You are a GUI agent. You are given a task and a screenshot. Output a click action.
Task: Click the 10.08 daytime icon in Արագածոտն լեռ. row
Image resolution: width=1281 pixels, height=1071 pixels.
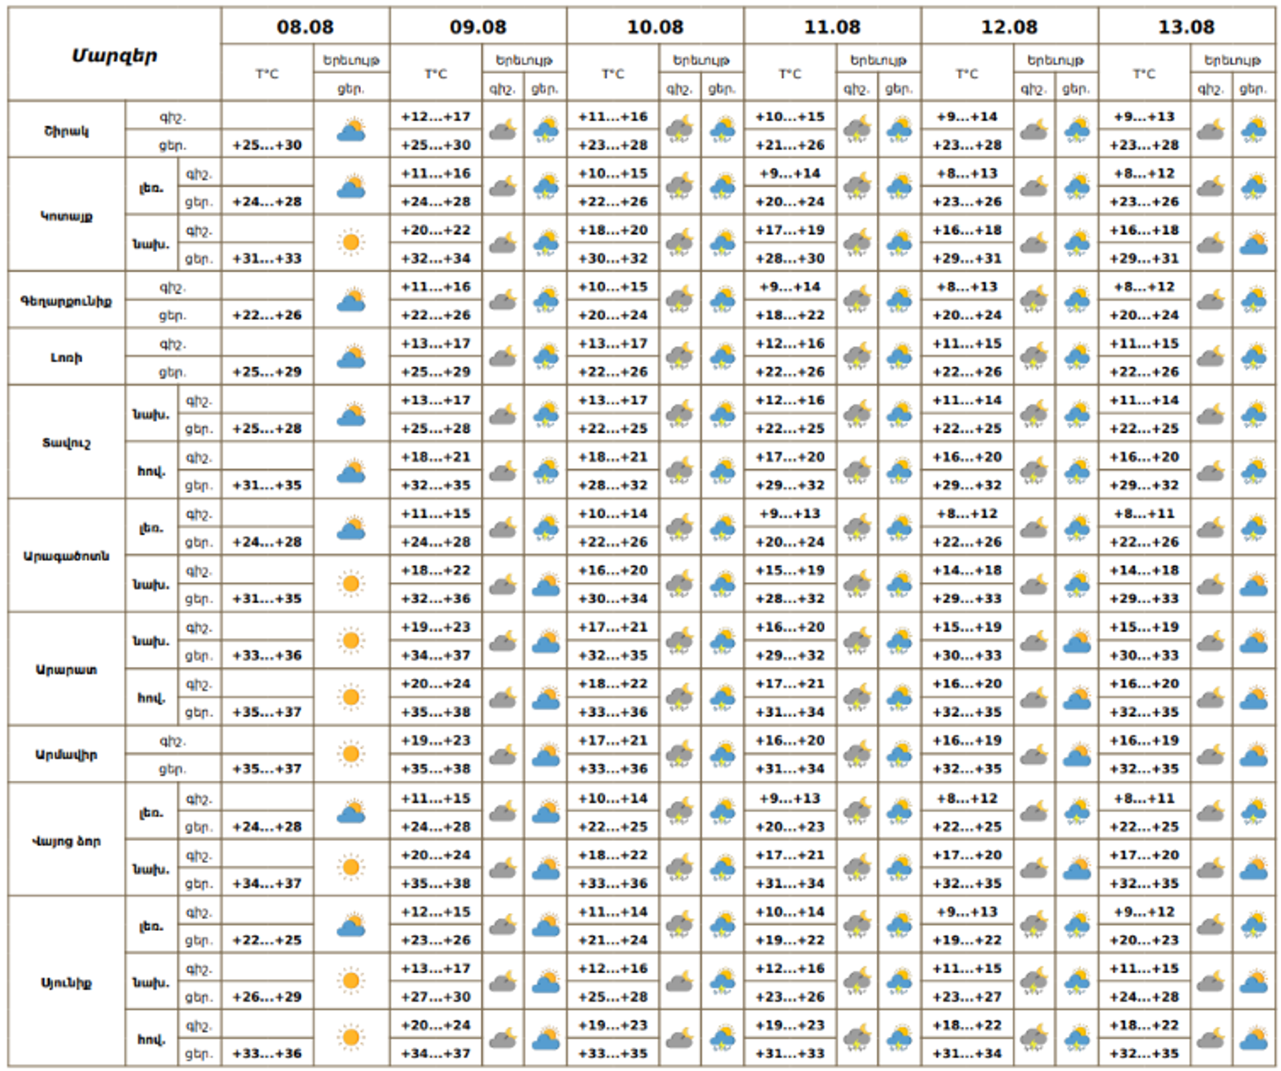723,526
